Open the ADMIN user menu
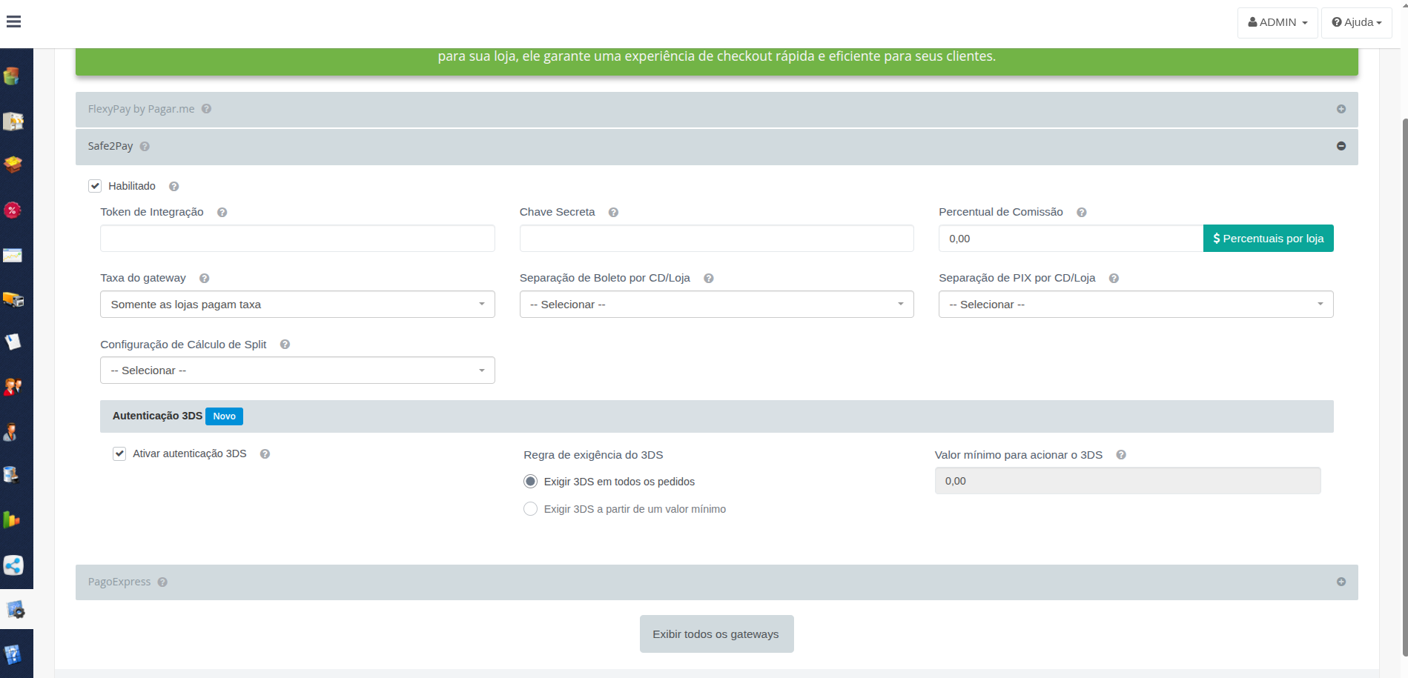 pos(1278,22)
